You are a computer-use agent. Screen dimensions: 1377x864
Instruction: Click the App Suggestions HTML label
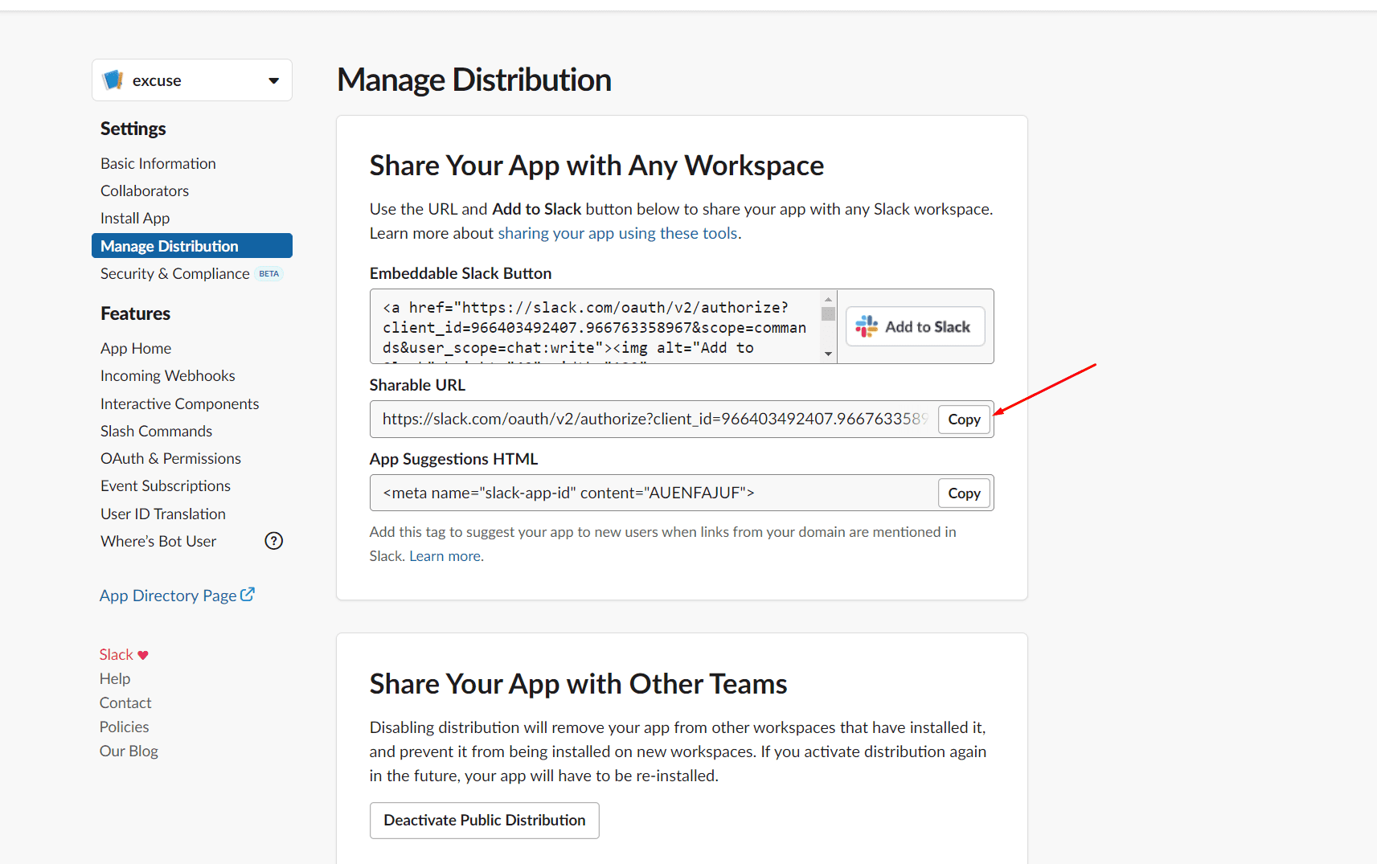453,459
